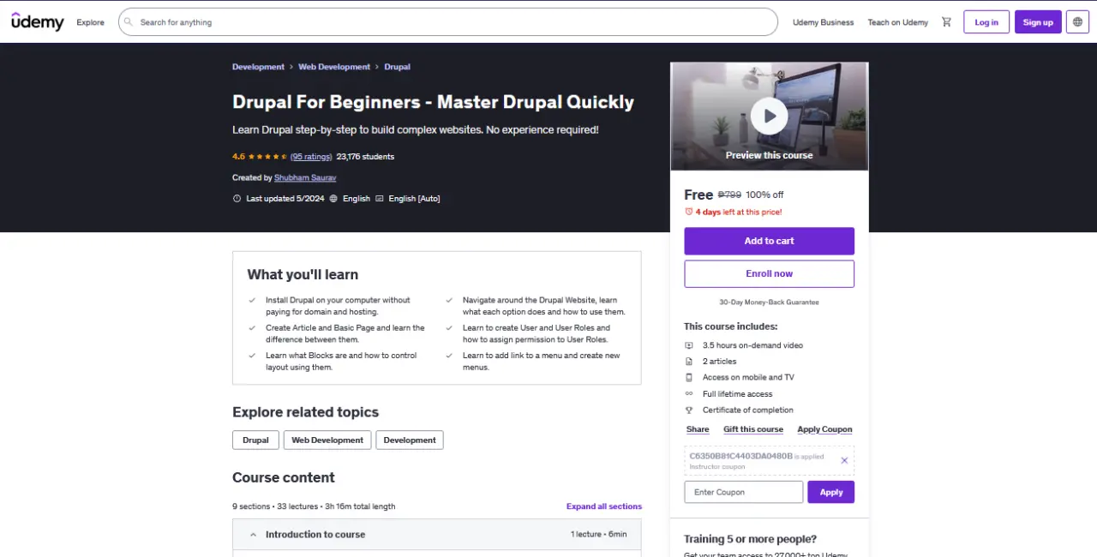Click the trophy icon beside Certificate of completion

(x=689, y=410)
